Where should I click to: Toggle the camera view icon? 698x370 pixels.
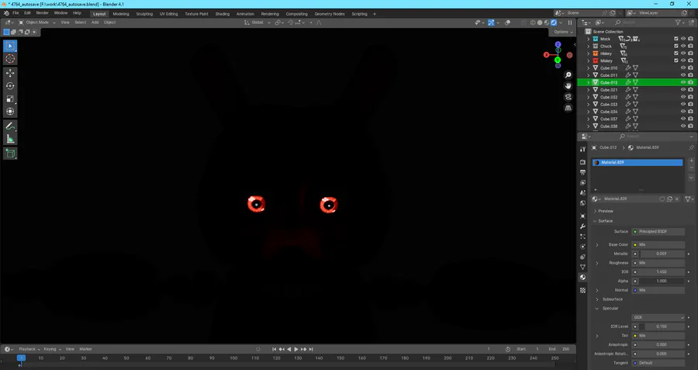[x=568, y=97]
